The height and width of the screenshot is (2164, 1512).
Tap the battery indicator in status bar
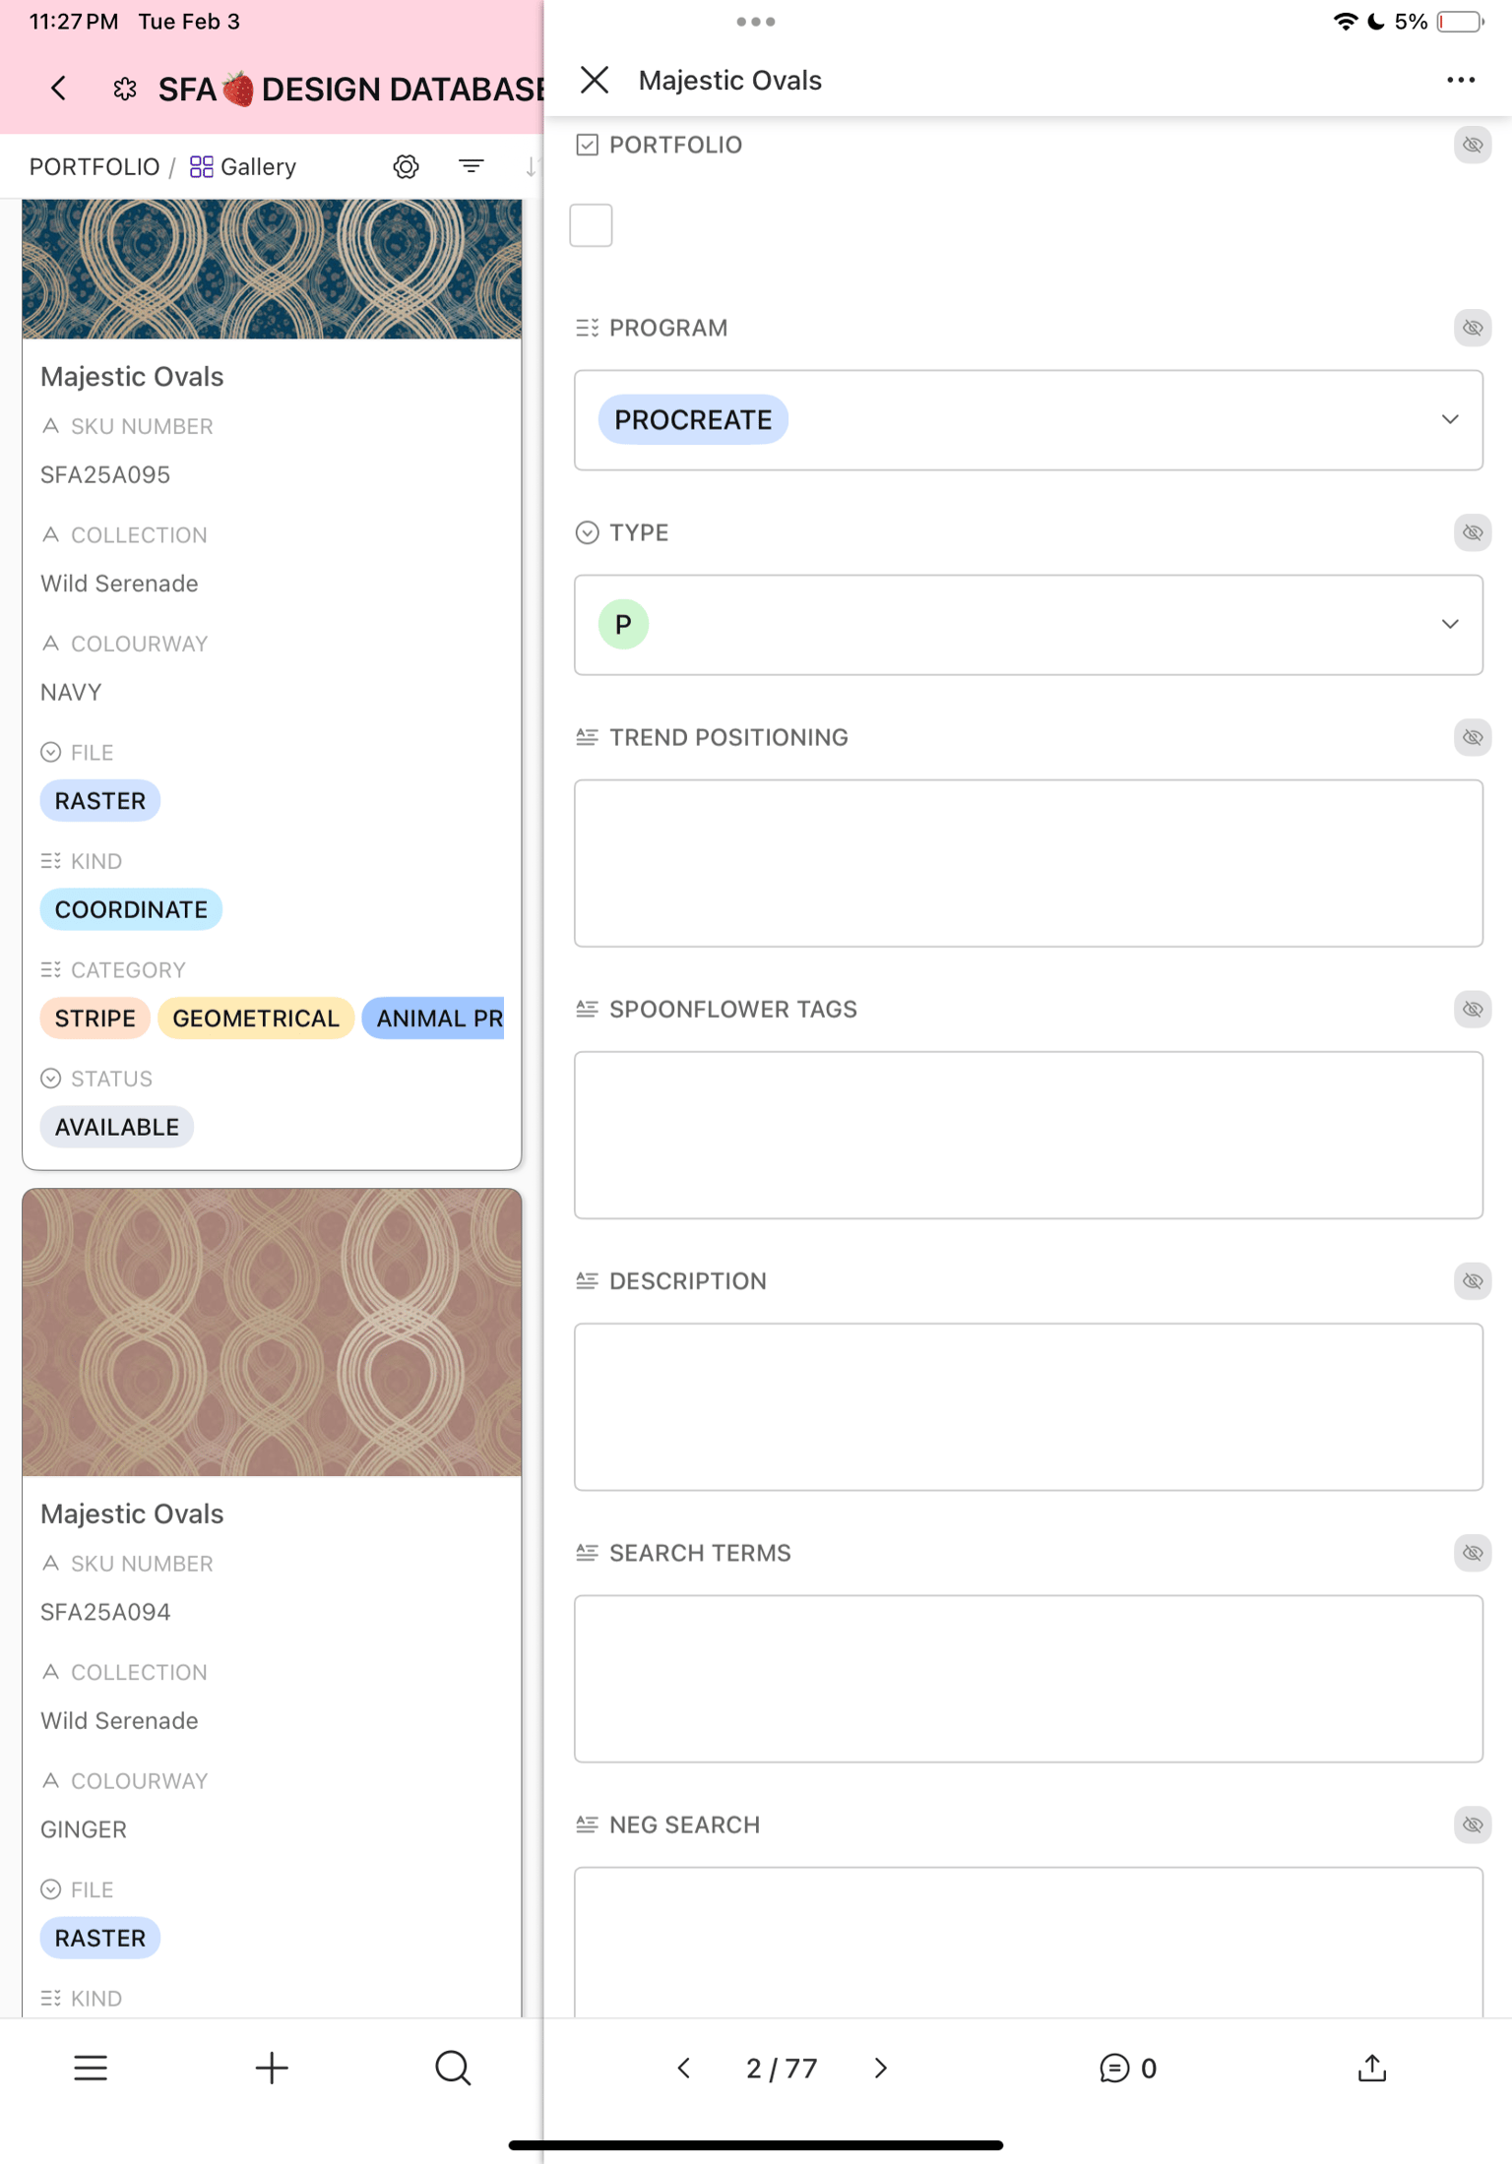(1460, 22)
